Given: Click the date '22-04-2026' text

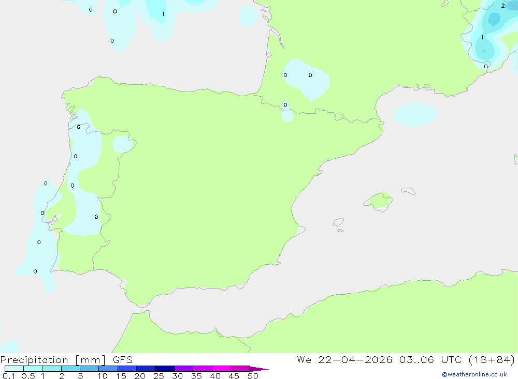Looking at the screenshot, I should [x=355, y=359].
